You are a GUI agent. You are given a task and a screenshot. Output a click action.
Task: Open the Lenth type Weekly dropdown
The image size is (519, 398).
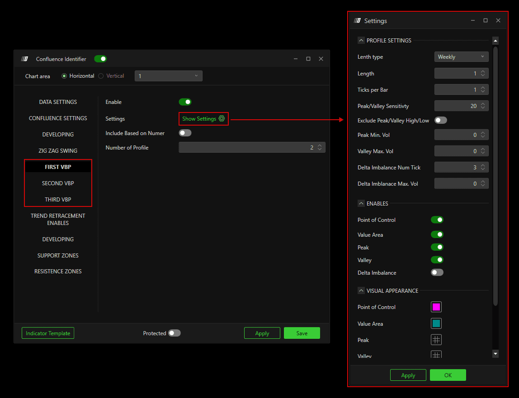[462, 56]
